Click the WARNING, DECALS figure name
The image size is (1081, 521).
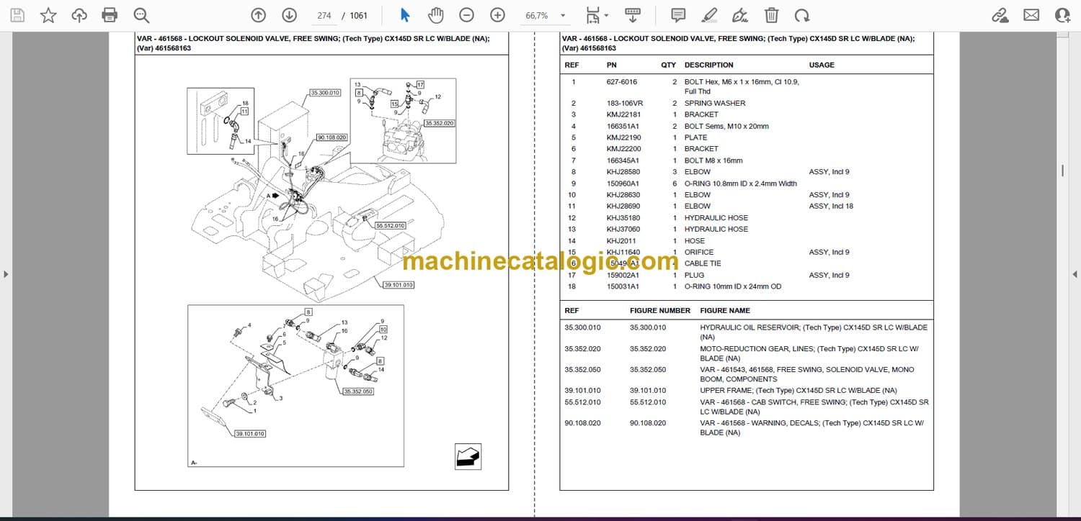pyautogui.click(x=811, y=428)
